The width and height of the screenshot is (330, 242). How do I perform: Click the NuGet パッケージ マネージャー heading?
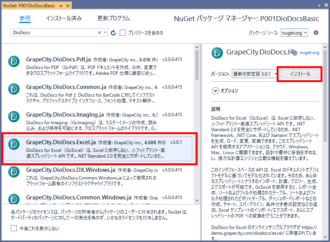tap(246, 19)
